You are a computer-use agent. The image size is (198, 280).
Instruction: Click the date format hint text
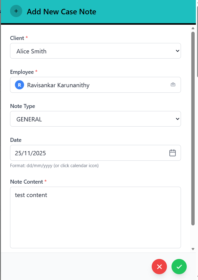54,166
